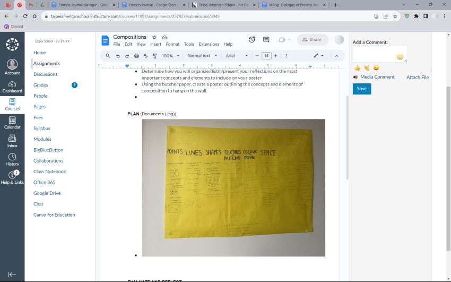Click the print icon in Docs toolbar
This screenshot has width=451, height=282.
click(x=136, y=56)
